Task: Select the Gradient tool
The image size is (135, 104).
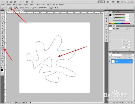Action: click(x=2, y=41)
